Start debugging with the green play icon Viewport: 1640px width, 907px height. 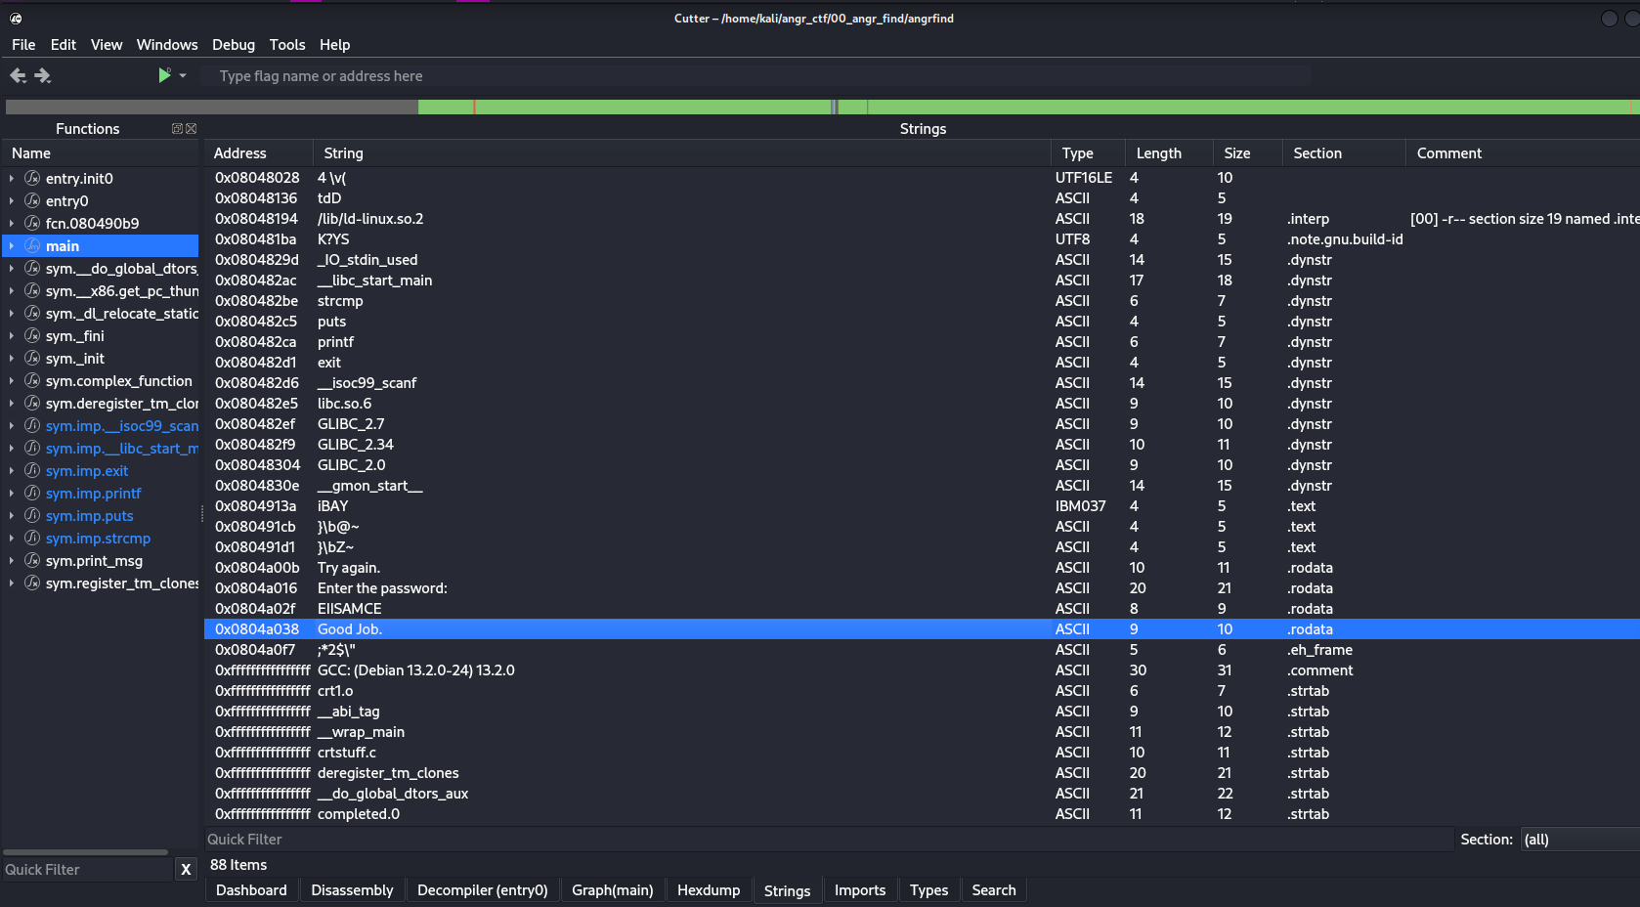click(164, 75)
